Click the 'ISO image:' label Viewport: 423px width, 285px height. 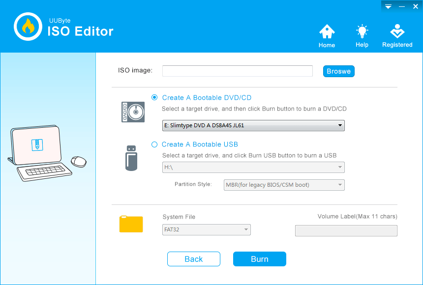click(x=135, y=70)
